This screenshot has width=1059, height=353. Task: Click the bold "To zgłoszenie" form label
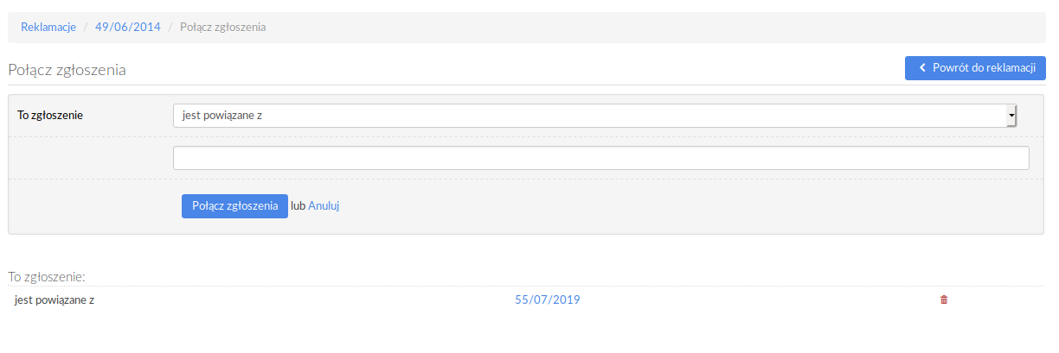tap(50, 116)
